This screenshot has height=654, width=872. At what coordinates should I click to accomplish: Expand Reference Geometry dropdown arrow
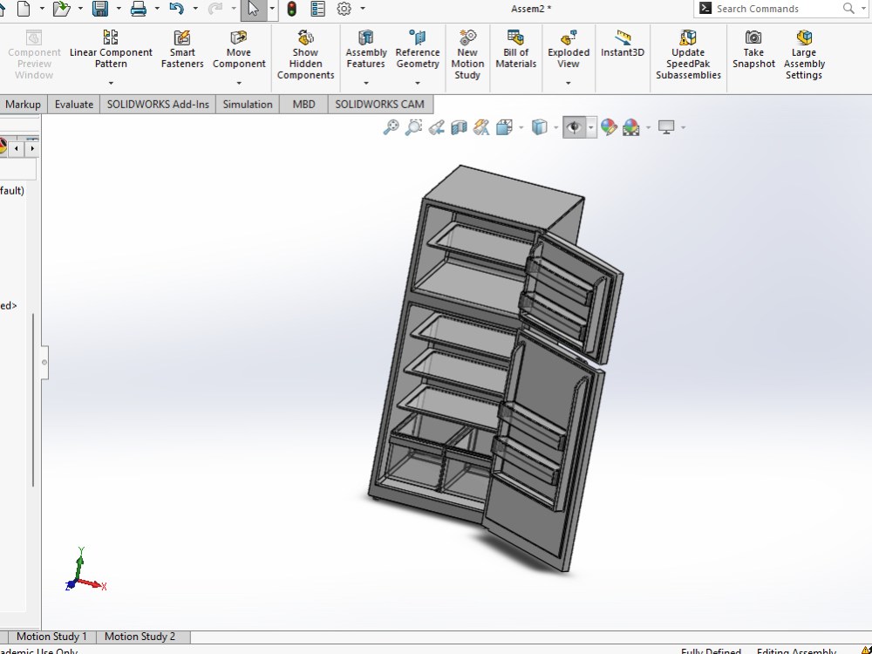(x=418, y=83)
